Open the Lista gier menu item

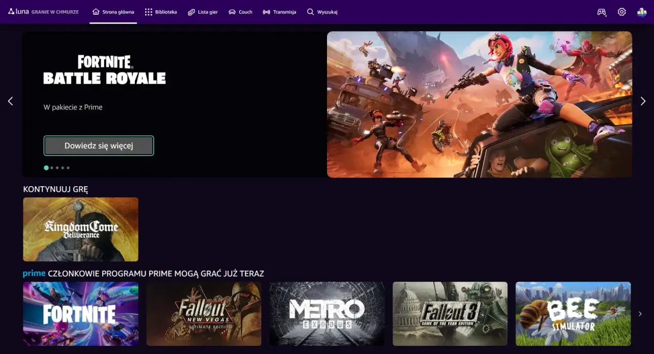click(203, 12)
